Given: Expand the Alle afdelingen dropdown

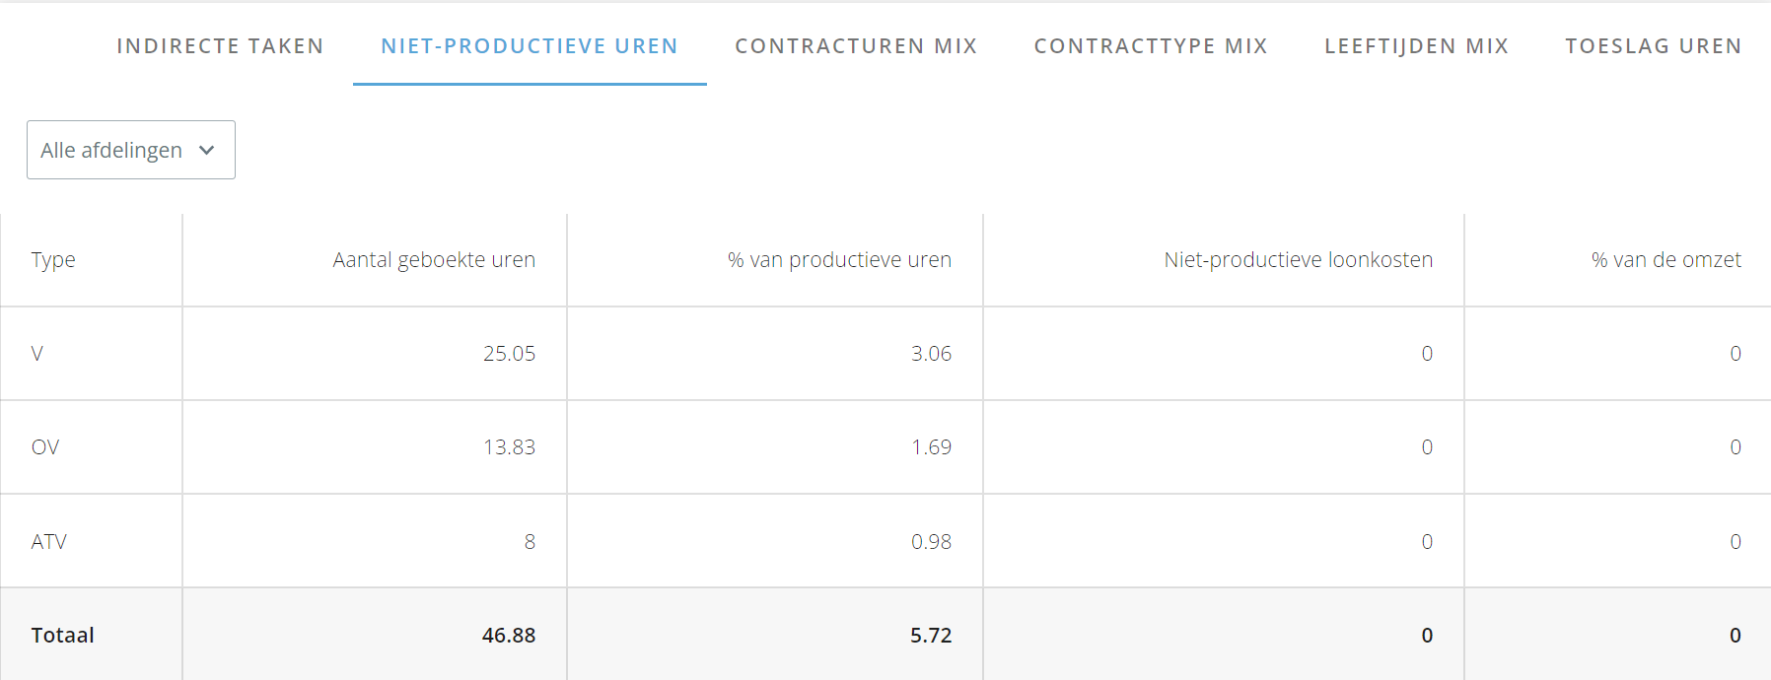Looking at the screenshot, I should point(131,150).
